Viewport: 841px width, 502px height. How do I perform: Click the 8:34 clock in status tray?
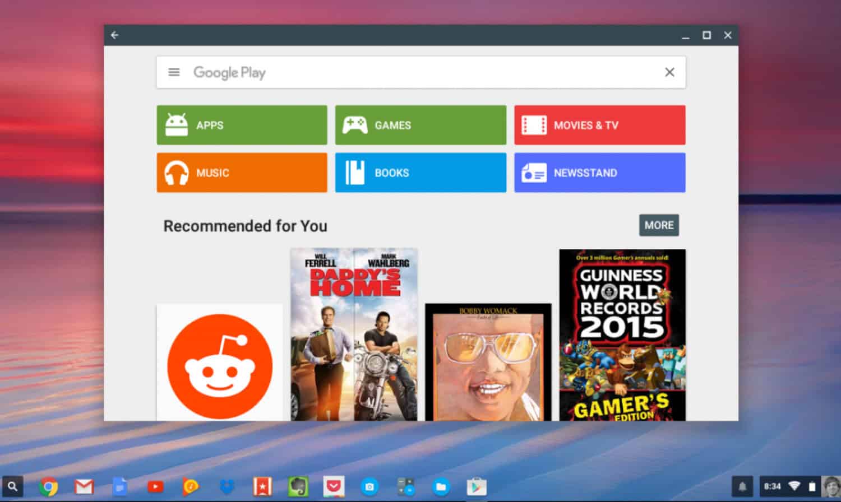[x=772, y=486]
